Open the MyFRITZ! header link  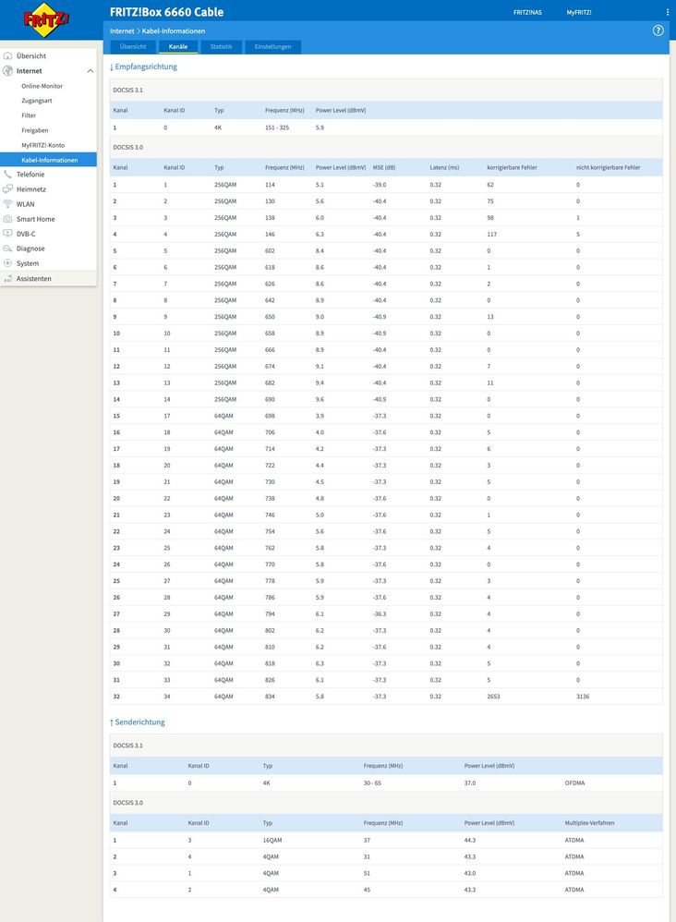(x=579, y=12)
